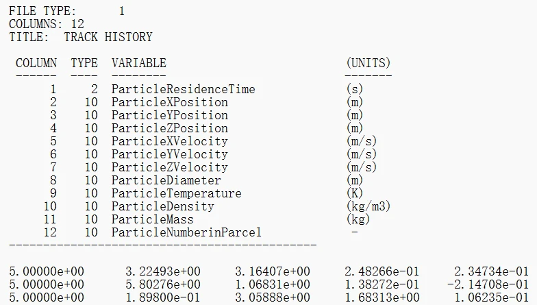Click the ParticleDiameter variable
Screen dimensions: 537x305
coord(166,180)
